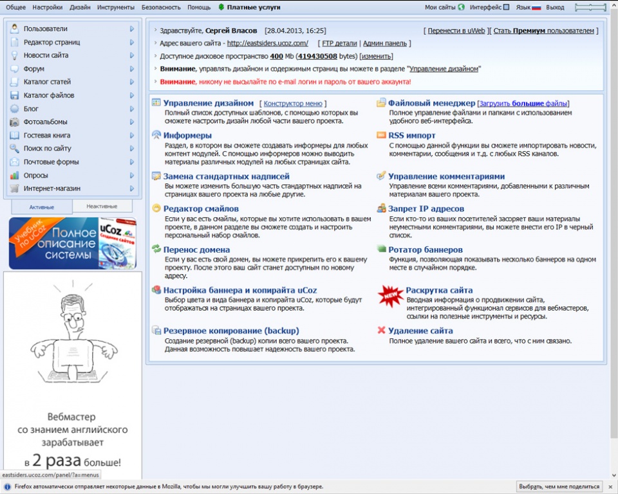Open the Конструктор меню link
The height and width of the screenshot is (494, 618).
click(x=293, y=104)
